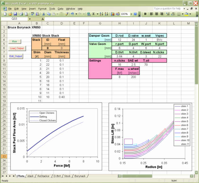Click the Load_Output button

pyautogui.click(x=17, y=48)
